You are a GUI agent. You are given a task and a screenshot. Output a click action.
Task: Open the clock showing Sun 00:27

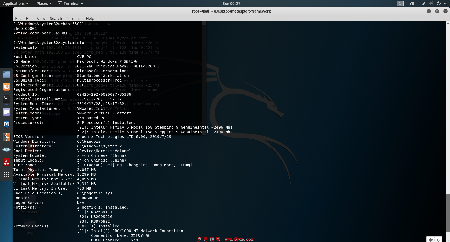(x=232, y=3)
